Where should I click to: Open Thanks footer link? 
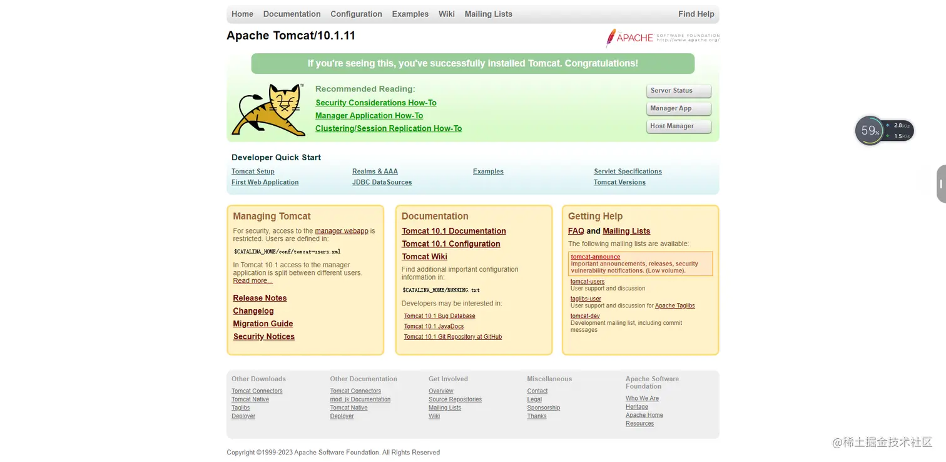pyautogui.click(x=537, y=416)
